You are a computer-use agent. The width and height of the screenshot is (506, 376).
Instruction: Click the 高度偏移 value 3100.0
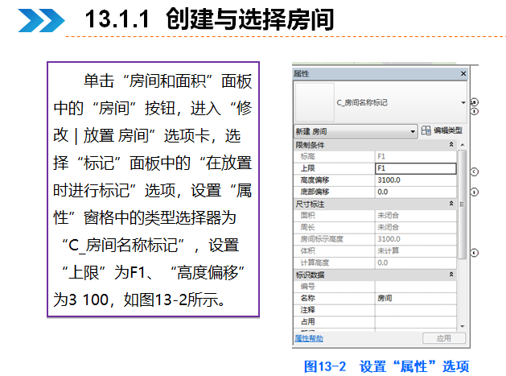[416, 180]
